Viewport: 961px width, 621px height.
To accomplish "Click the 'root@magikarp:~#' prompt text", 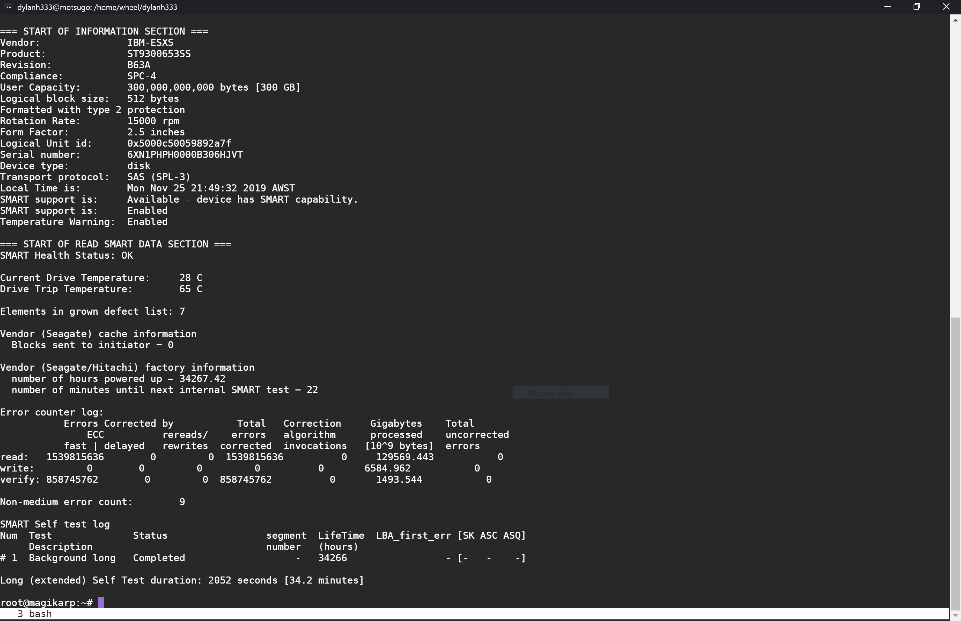I will click(46, 603).
